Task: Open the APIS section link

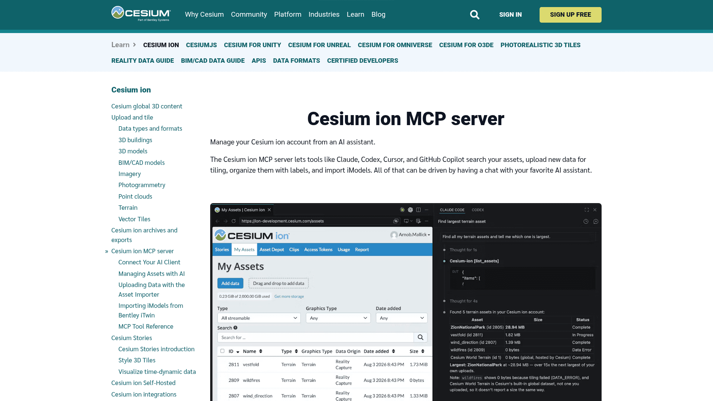Action: (259, 61)
